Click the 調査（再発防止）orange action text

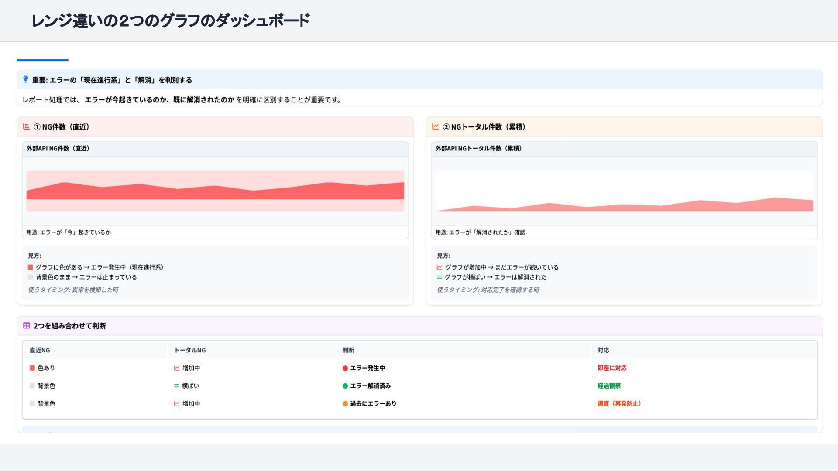[619, 404]
